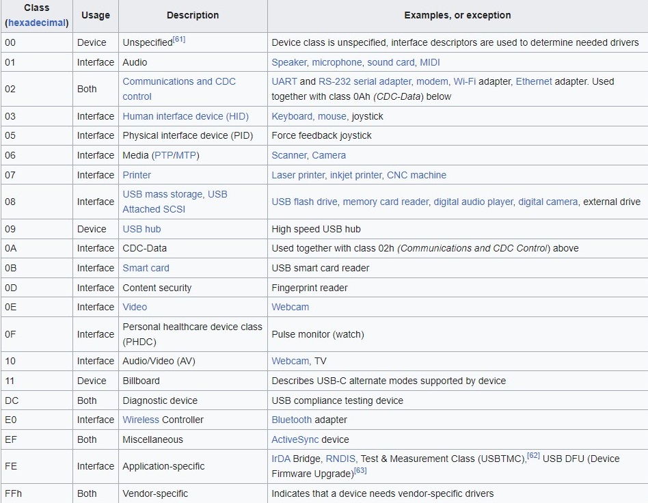Open the Camera link

tap(329, 155)
